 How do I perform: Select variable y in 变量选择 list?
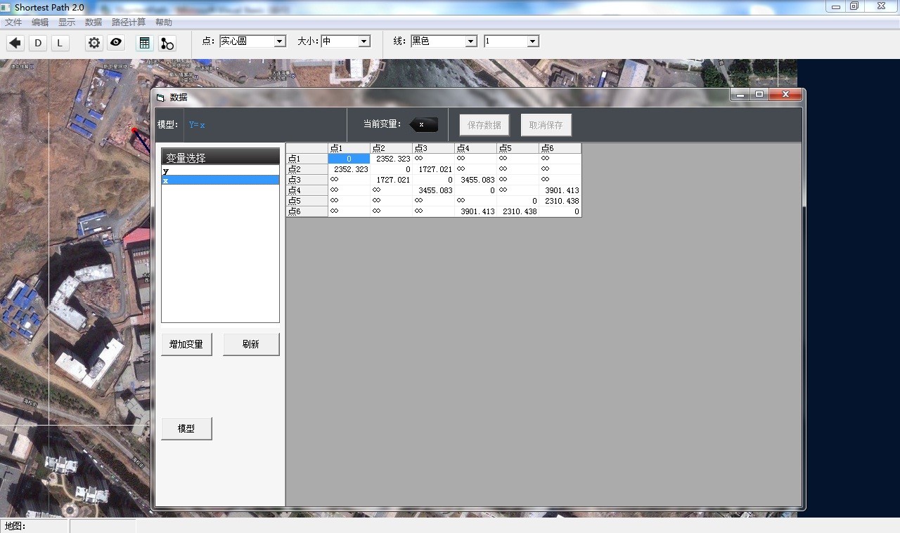(220, 171)
